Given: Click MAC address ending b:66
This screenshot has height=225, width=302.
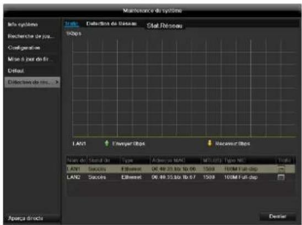Looking at the screenshot, I should click(174, 169).
